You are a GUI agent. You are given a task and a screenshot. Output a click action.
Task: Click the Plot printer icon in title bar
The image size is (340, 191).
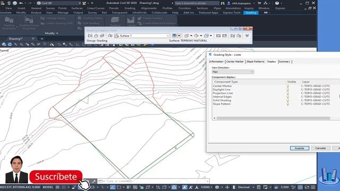[15, 3]
